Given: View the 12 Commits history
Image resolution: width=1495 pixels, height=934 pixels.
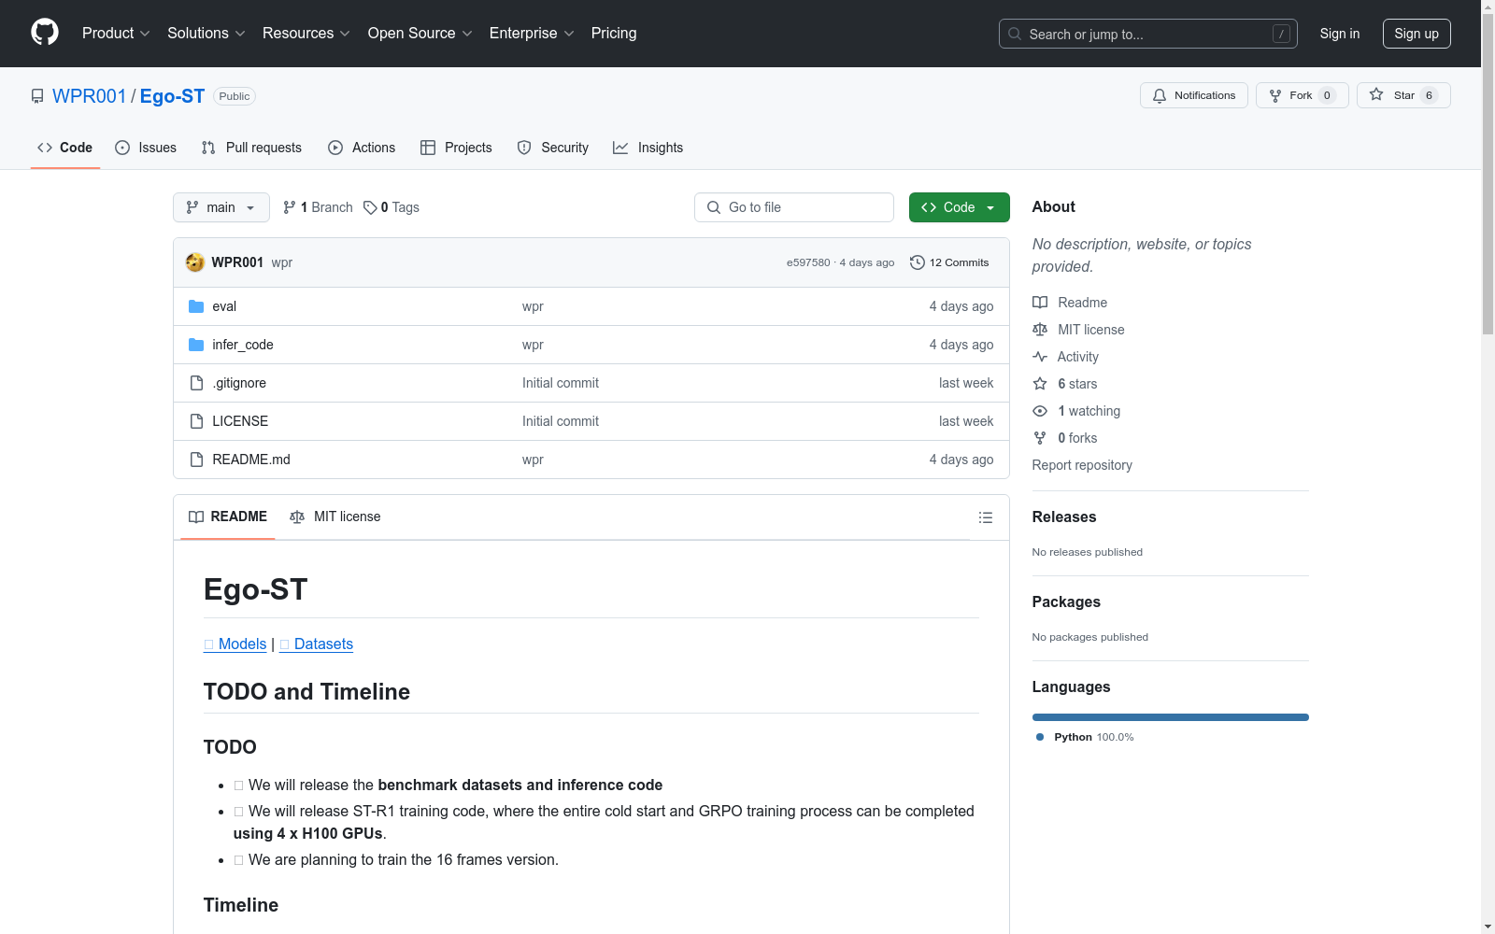Looking at the screenshot, I should click(949, 262).
